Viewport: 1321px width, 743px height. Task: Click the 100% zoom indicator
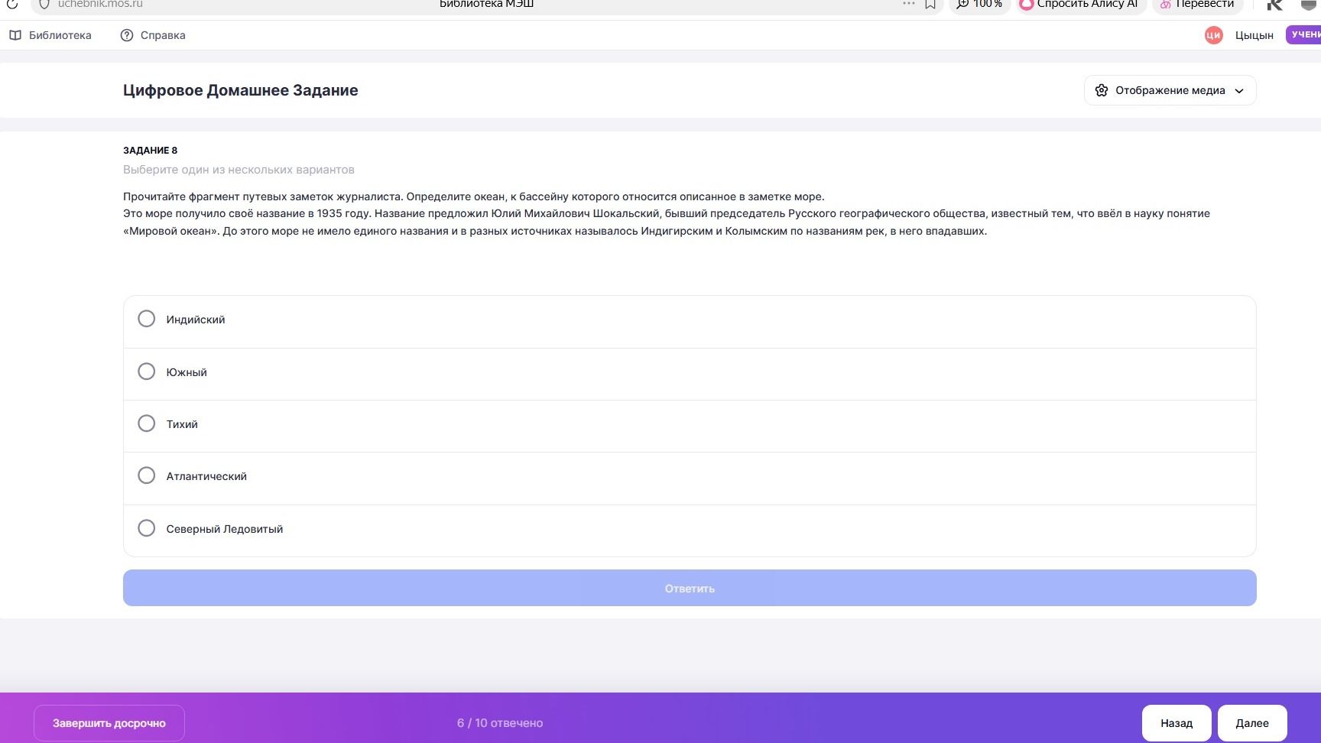tap(980, 5)
